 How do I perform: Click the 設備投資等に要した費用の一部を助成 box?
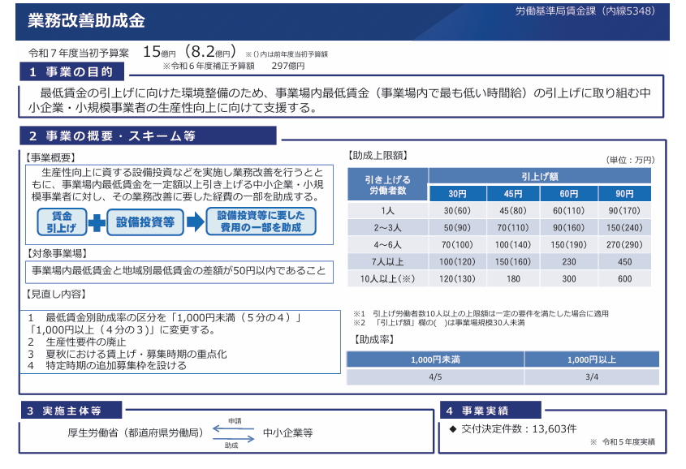(x=261, y=222)
